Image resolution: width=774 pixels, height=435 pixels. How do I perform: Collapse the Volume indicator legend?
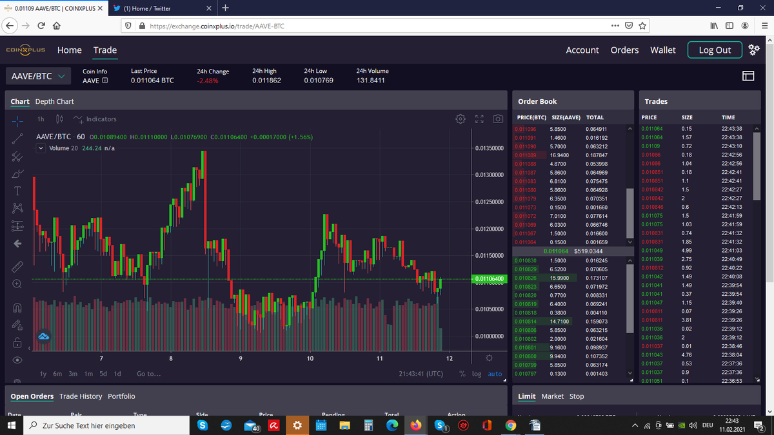tap(41, 148)
